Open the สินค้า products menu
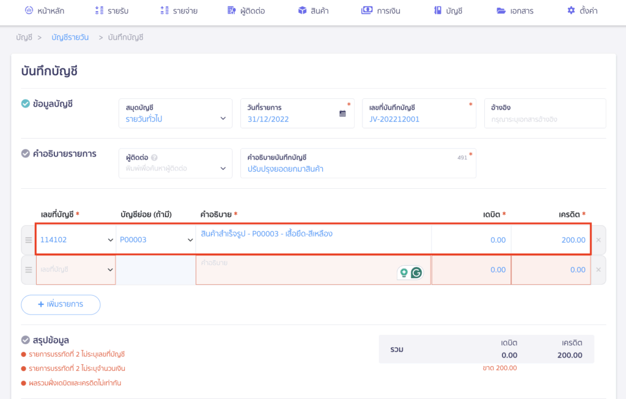Image resolution: width=626 pixels, height=399 pixels. click(313, 10)
